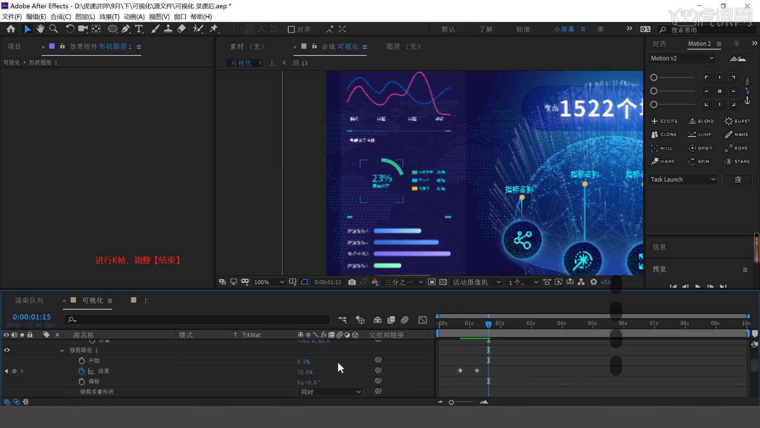Open the 活动摄像机 view dropdown
This screenshot has width=760, height=428.
pos(477,282)
